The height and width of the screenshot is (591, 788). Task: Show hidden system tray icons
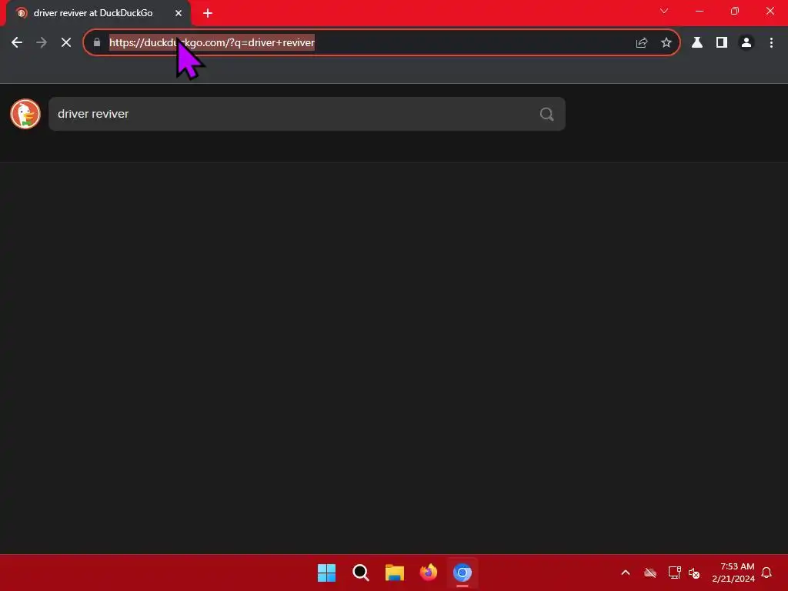pyautogui.click(x=626, y=573)
